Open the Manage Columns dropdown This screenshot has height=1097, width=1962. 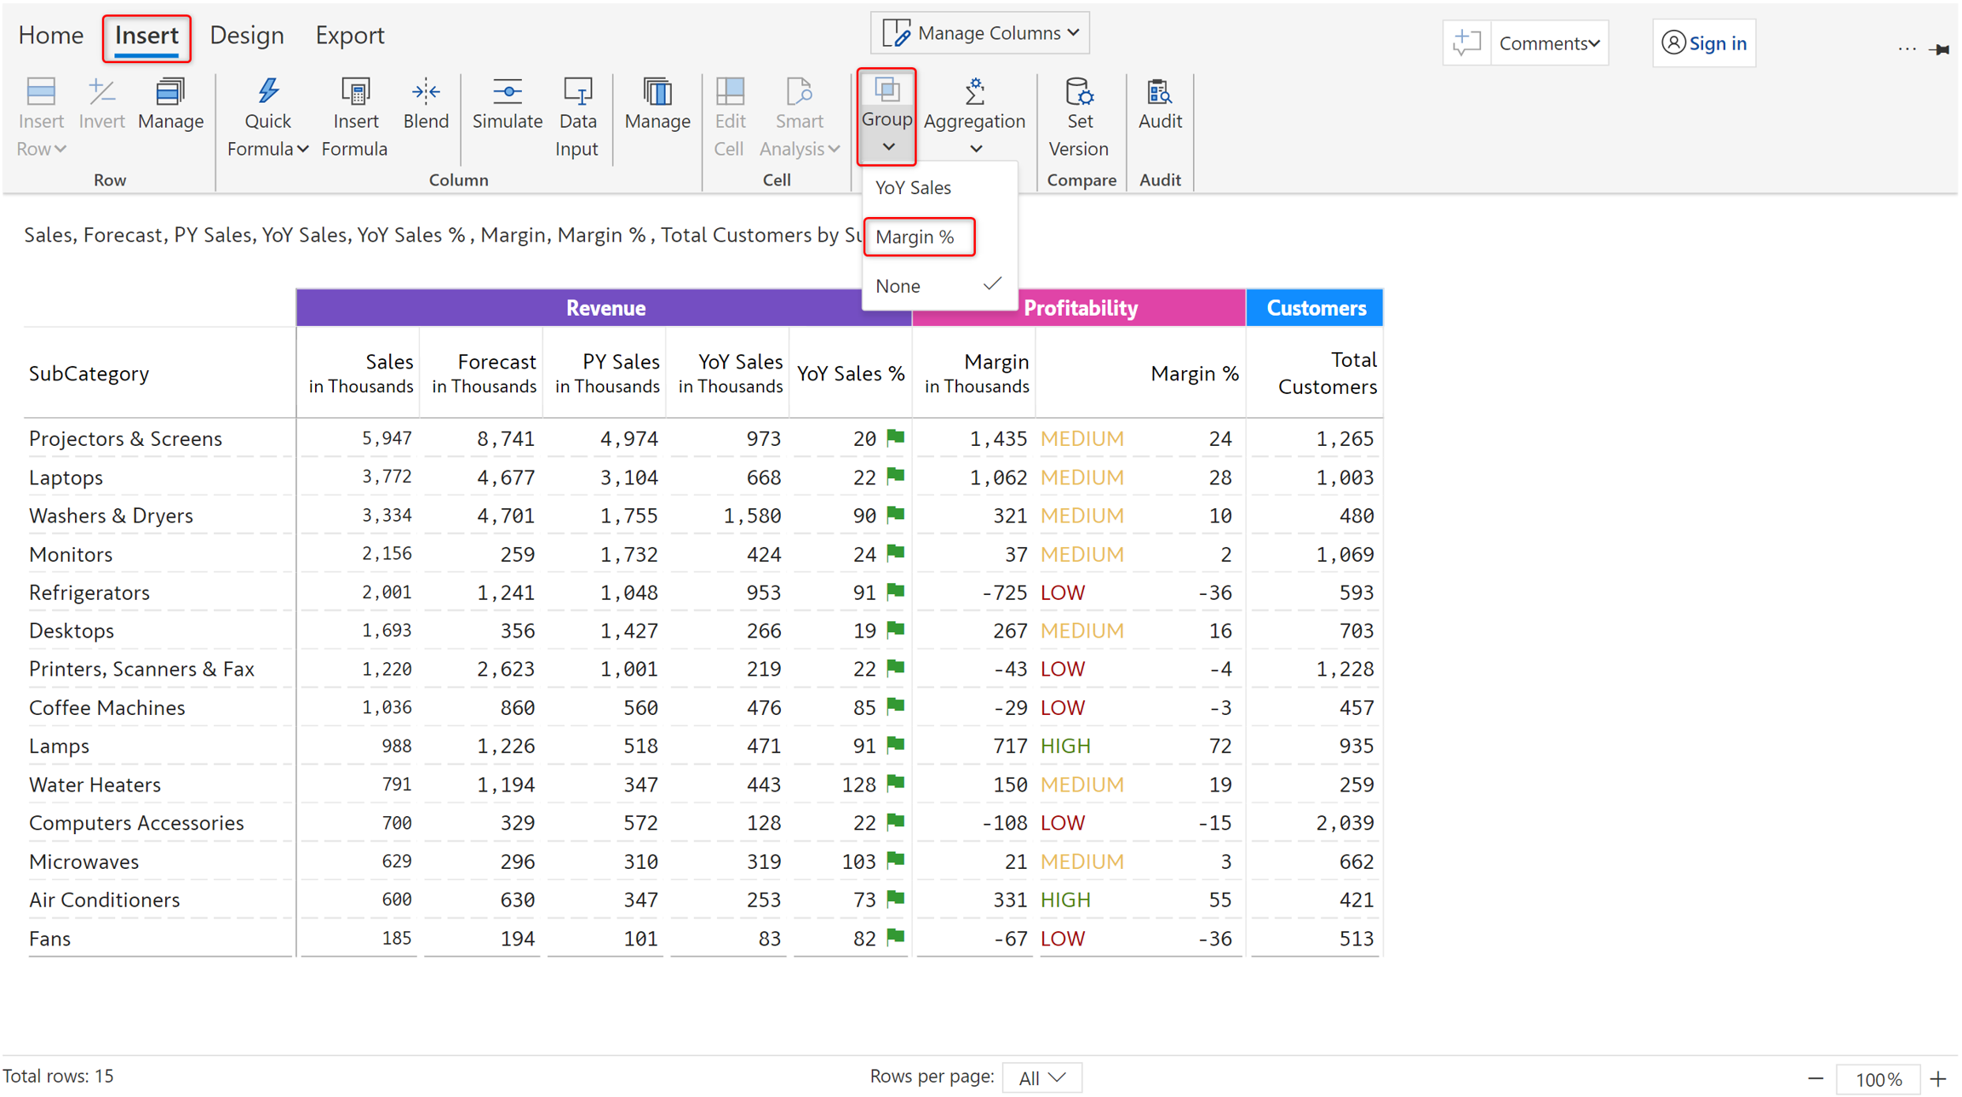pyautogui.click(x=980, y=33)
